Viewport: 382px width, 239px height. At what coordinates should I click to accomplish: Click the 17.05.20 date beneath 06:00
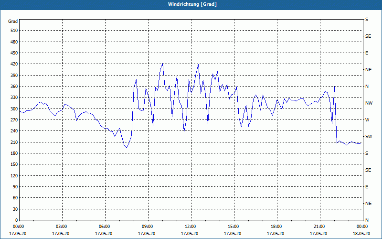point(104,233)
